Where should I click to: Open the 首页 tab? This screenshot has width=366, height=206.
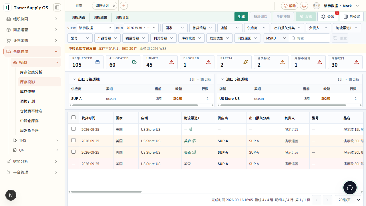[x=79, y=6]
